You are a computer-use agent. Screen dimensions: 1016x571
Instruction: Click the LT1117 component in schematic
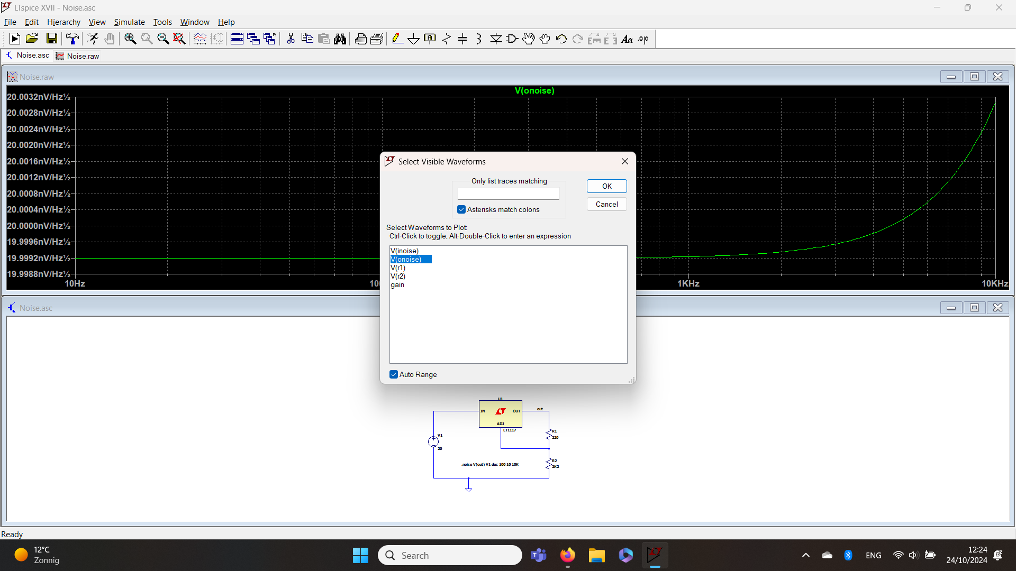point(500,413)
